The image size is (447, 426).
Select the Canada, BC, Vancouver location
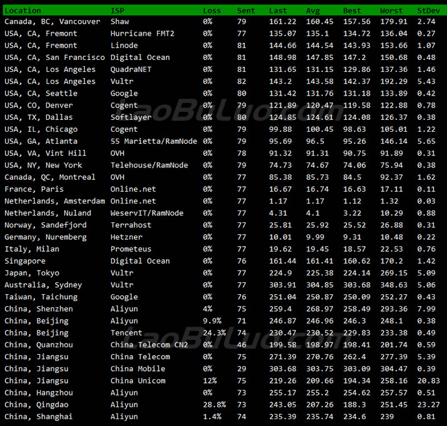(x=52, y=22)
